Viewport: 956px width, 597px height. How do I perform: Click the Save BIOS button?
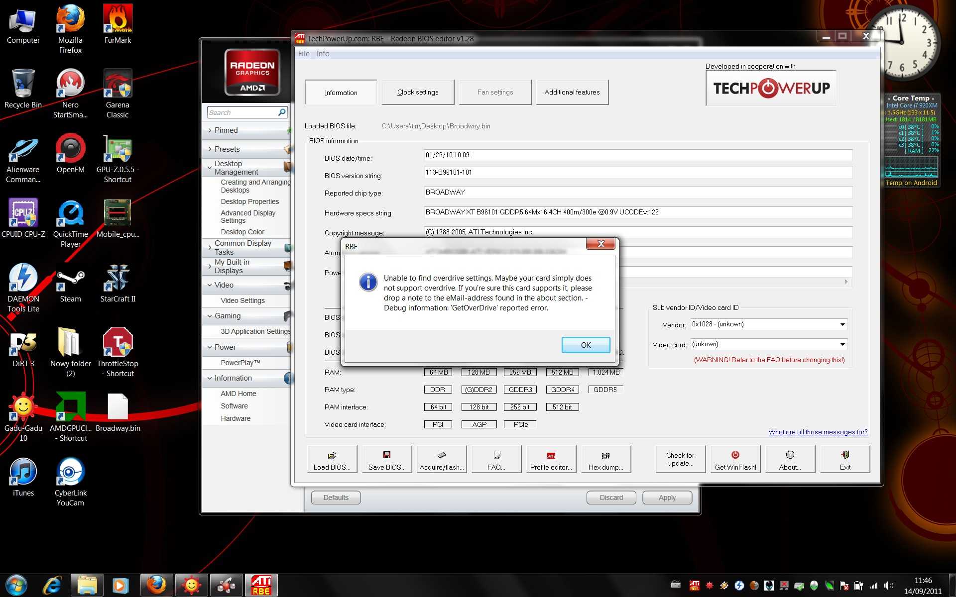[x=387, y=459]
